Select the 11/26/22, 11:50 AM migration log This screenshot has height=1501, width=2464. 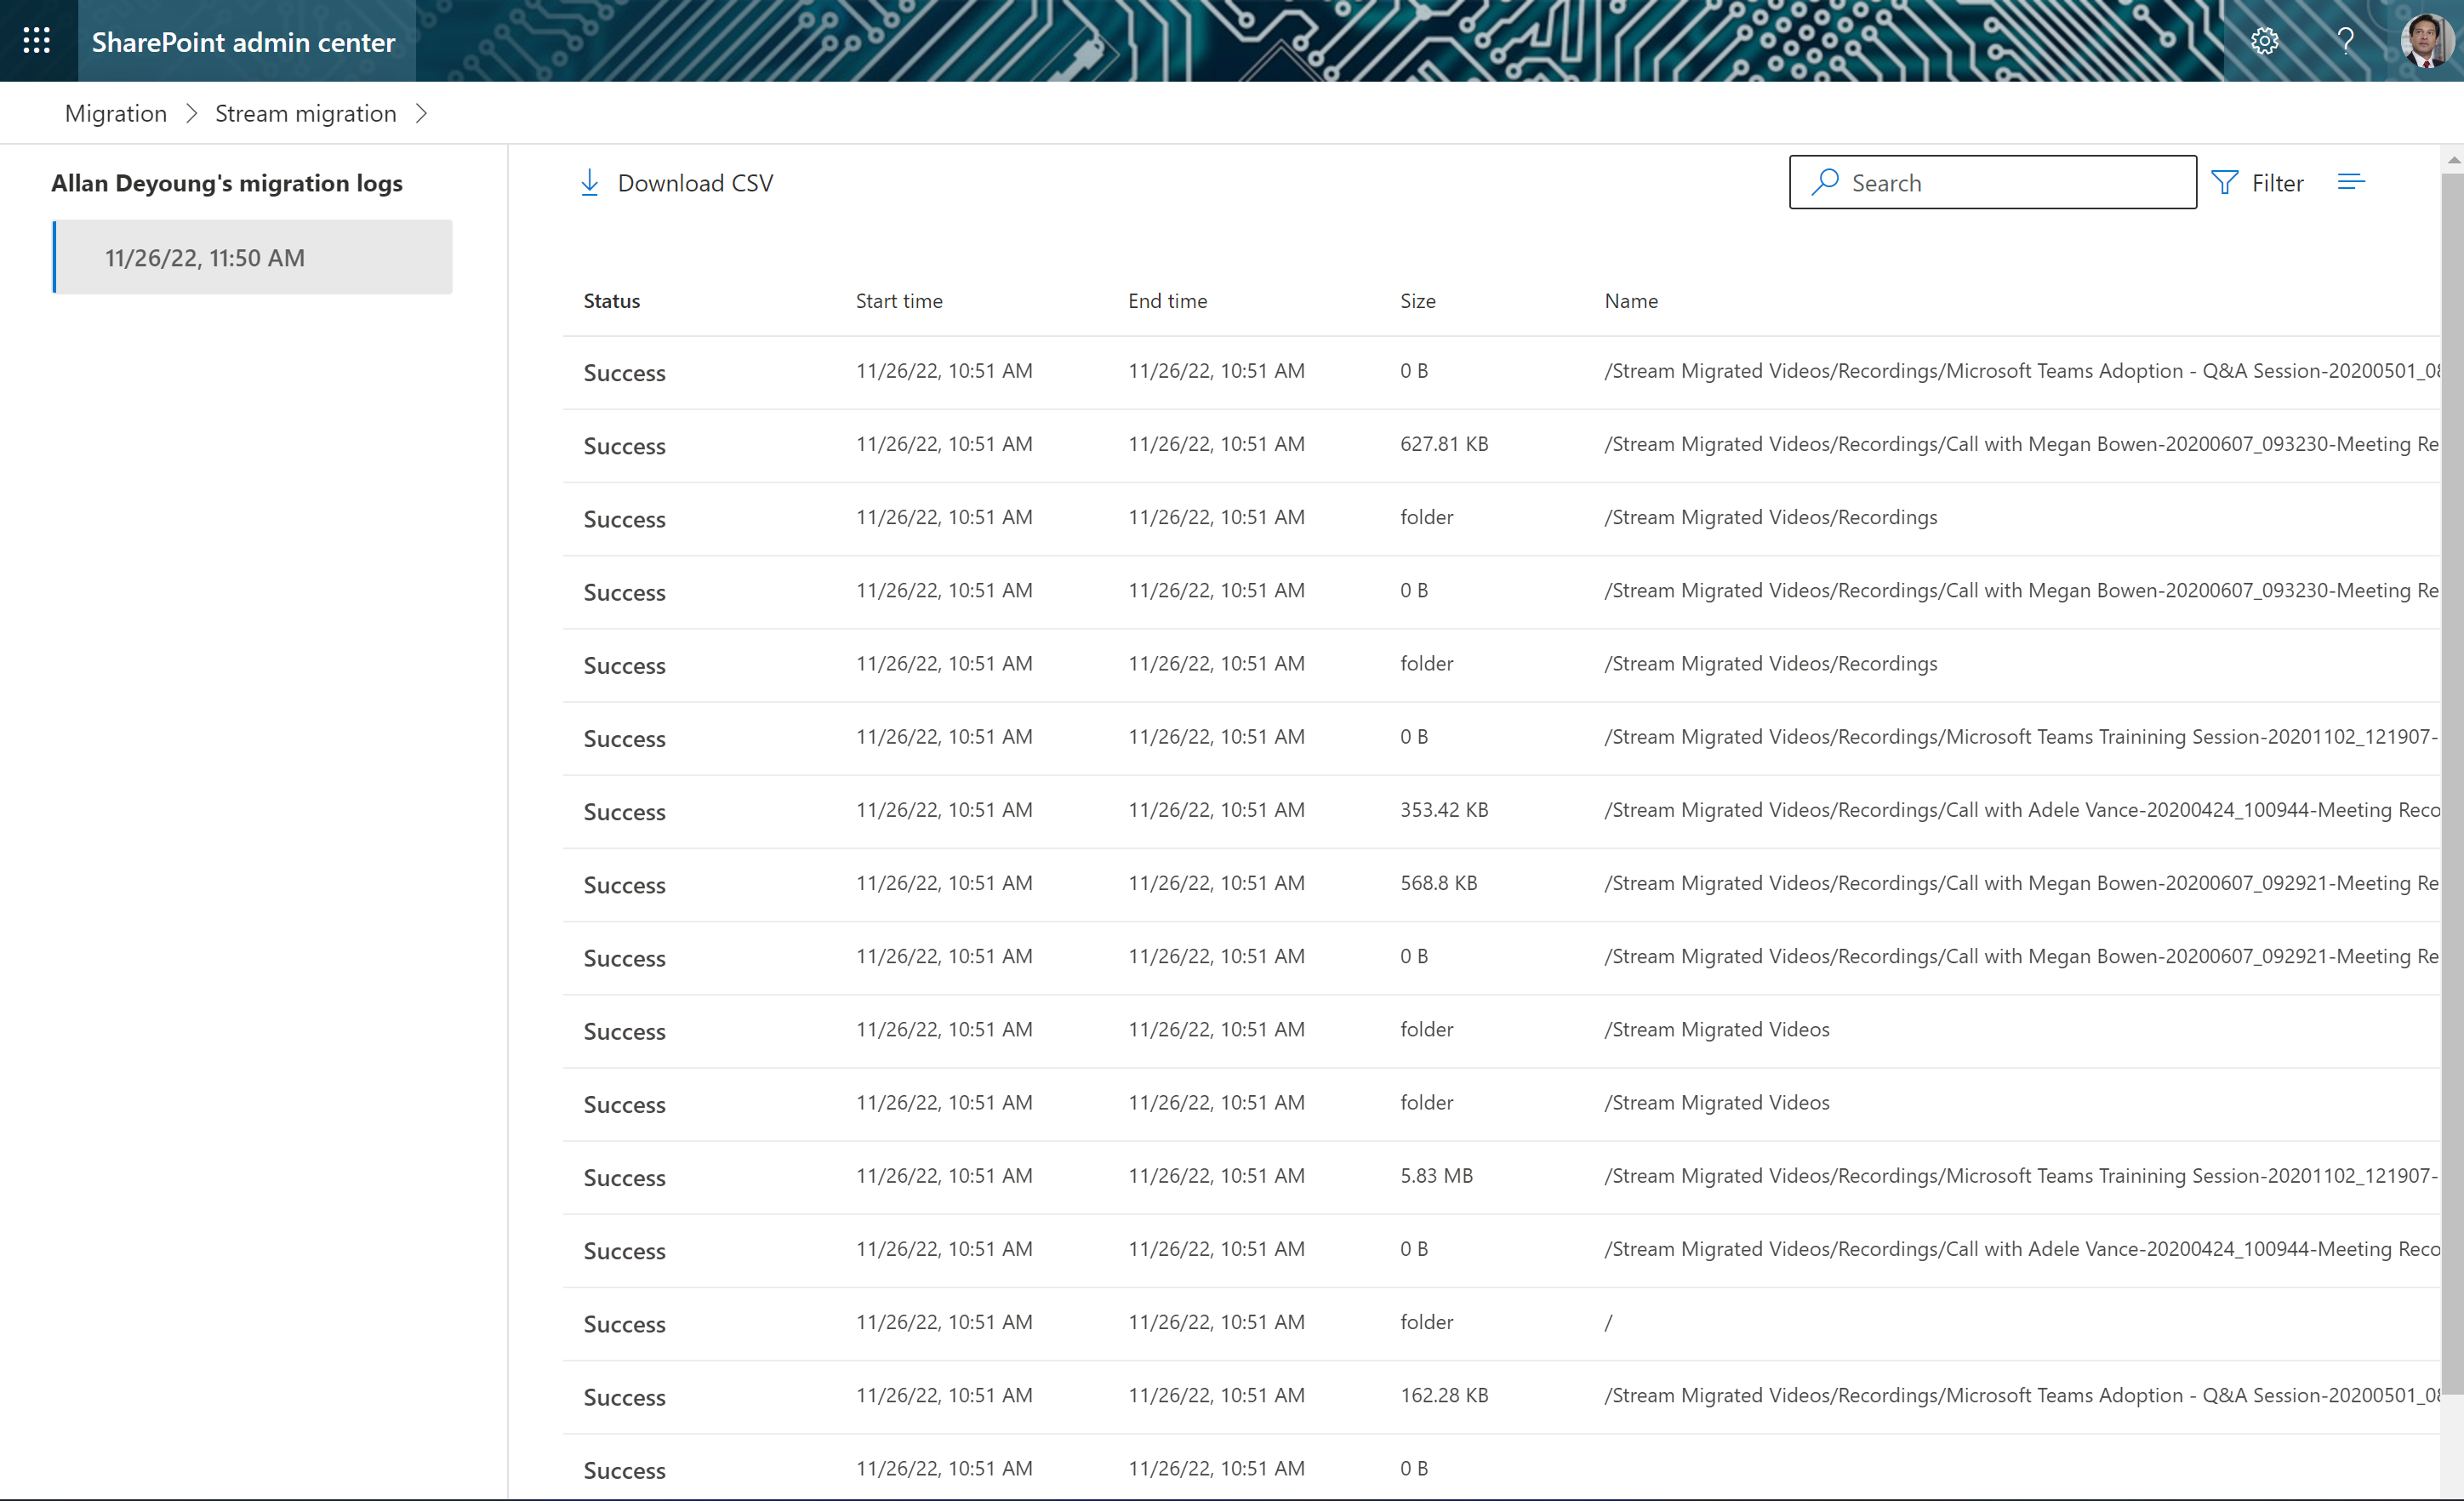[252, 257]
